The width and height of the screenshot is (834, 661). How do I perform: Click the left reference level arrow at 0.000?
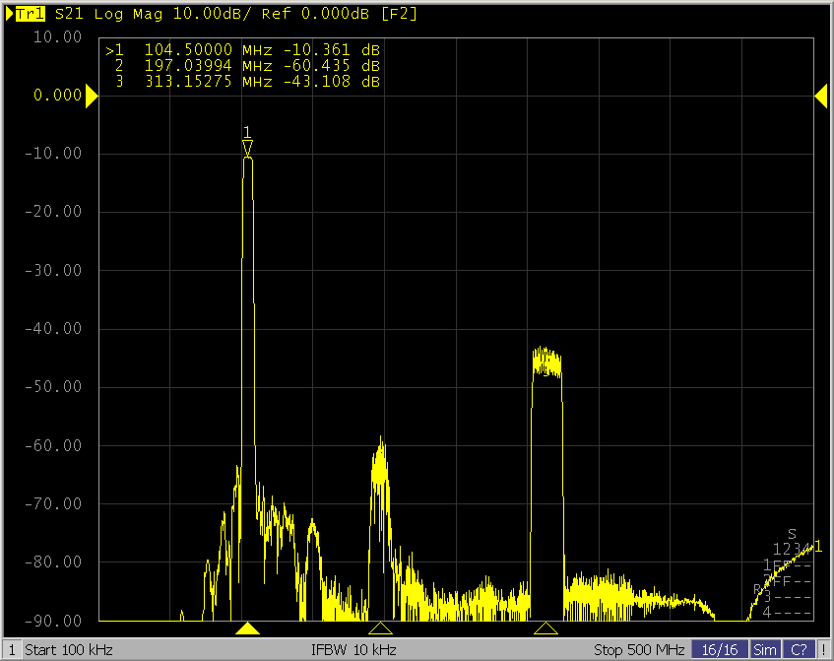coord(92,96)
